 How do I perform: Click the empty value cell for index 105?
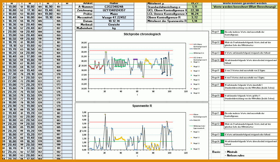(48, 21)
